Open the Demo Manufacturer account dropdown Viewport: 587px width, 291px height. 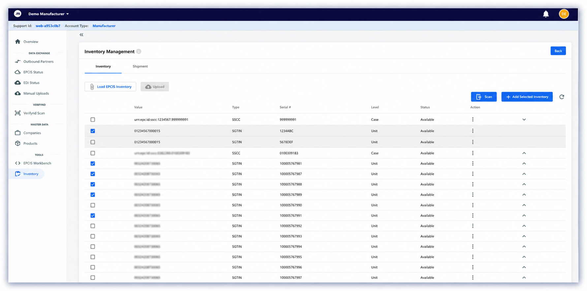(x=48, y=14)
